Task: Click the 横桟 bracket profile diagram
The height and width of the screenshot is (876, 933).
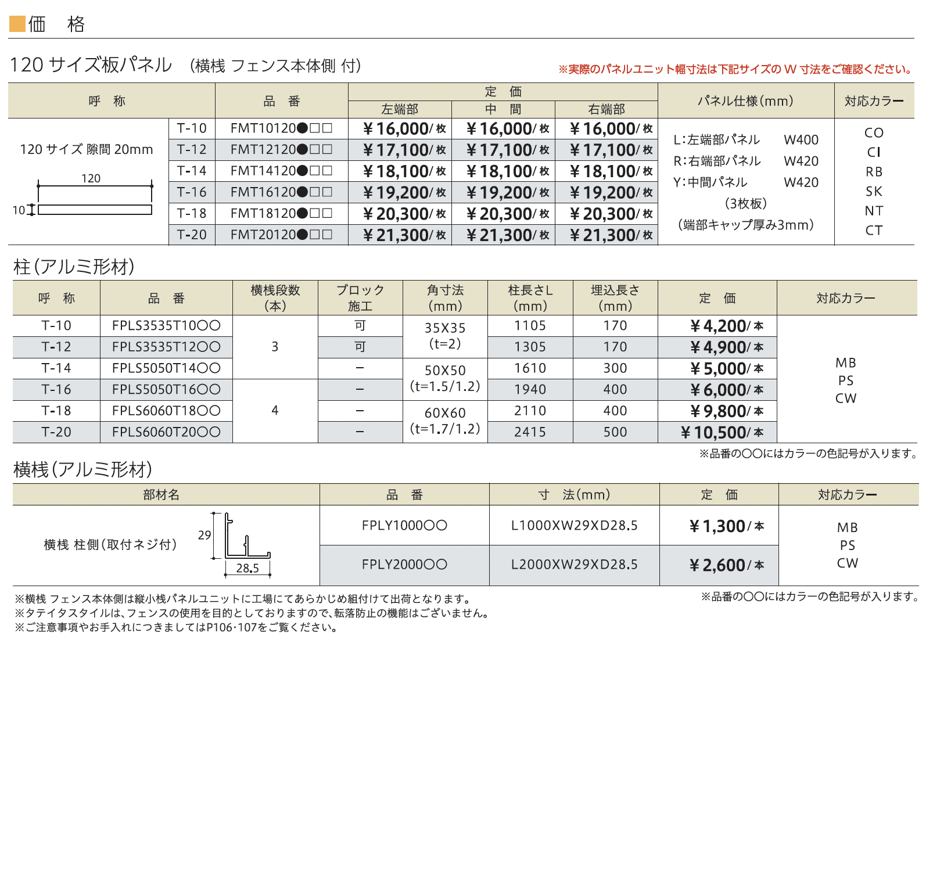Action: coord(241,545)
